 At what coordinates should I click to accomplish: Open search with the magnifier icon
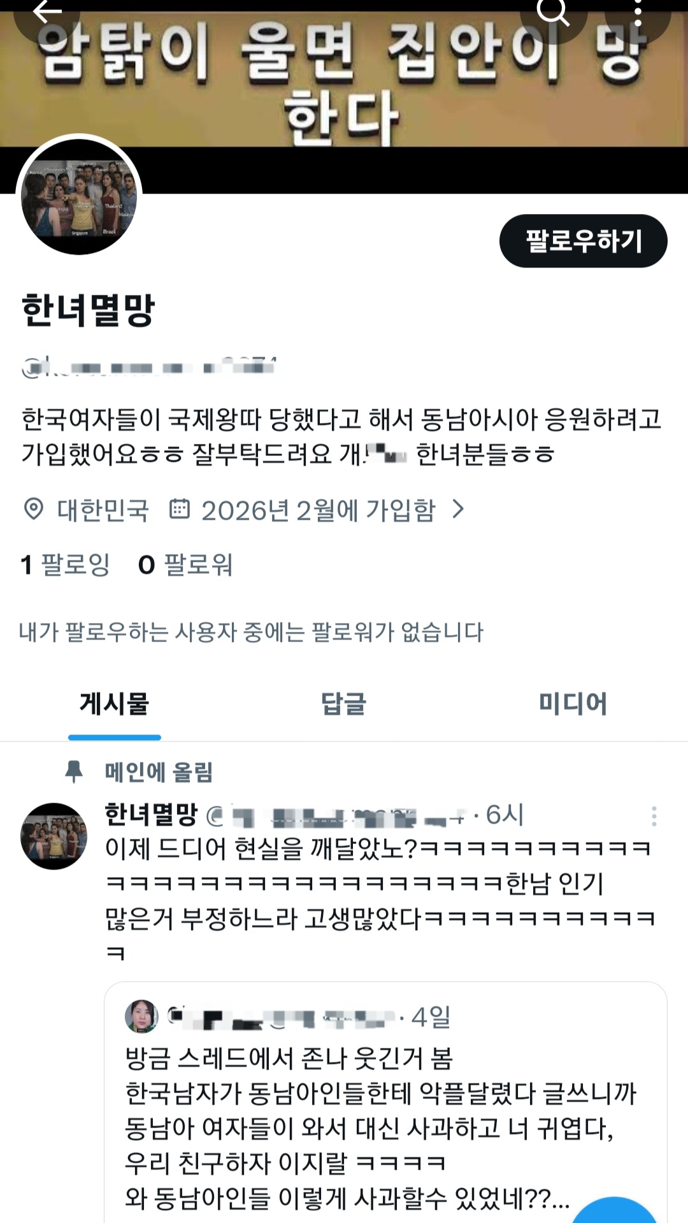(x=552, y=11)
